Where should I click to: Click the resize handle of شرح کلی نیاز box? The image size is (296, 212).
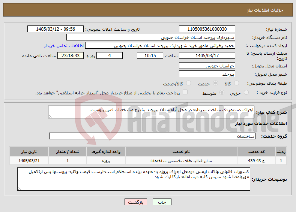tap(50, 116)
